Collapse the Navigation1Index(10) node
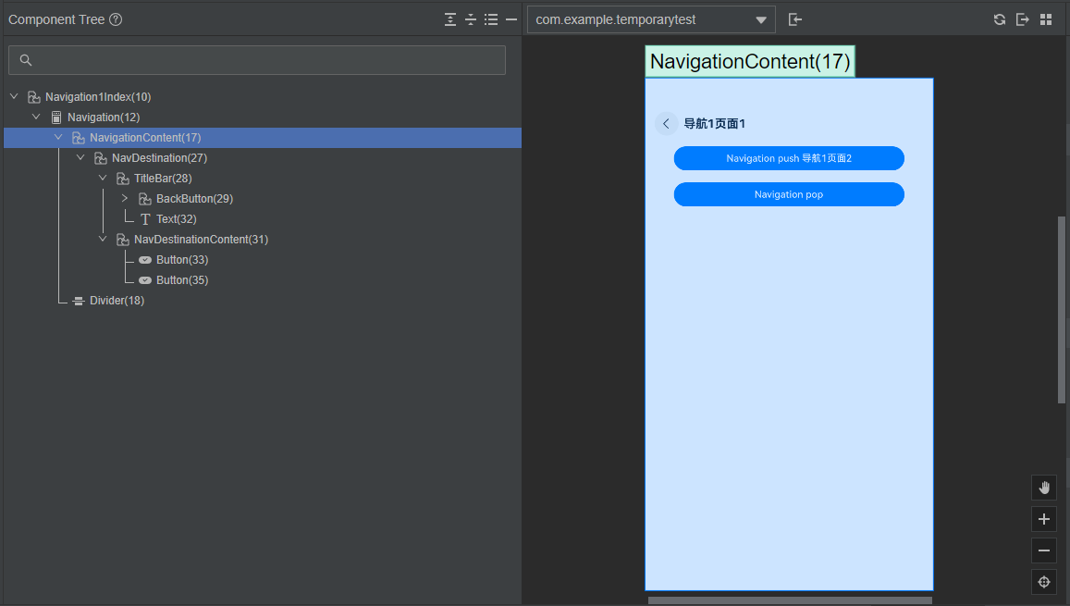Screen dimensions: 1070x606 (x=14, y=97)
